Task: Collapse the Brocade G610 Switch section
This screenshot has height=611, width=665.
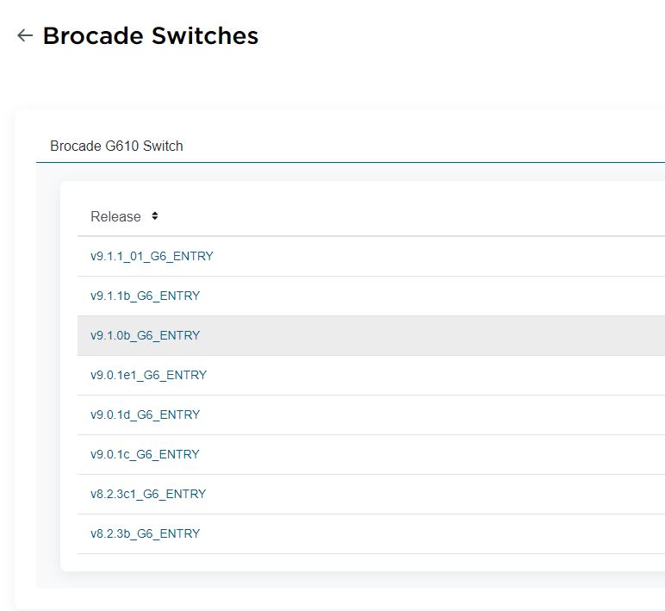Action: coord(116,146)
